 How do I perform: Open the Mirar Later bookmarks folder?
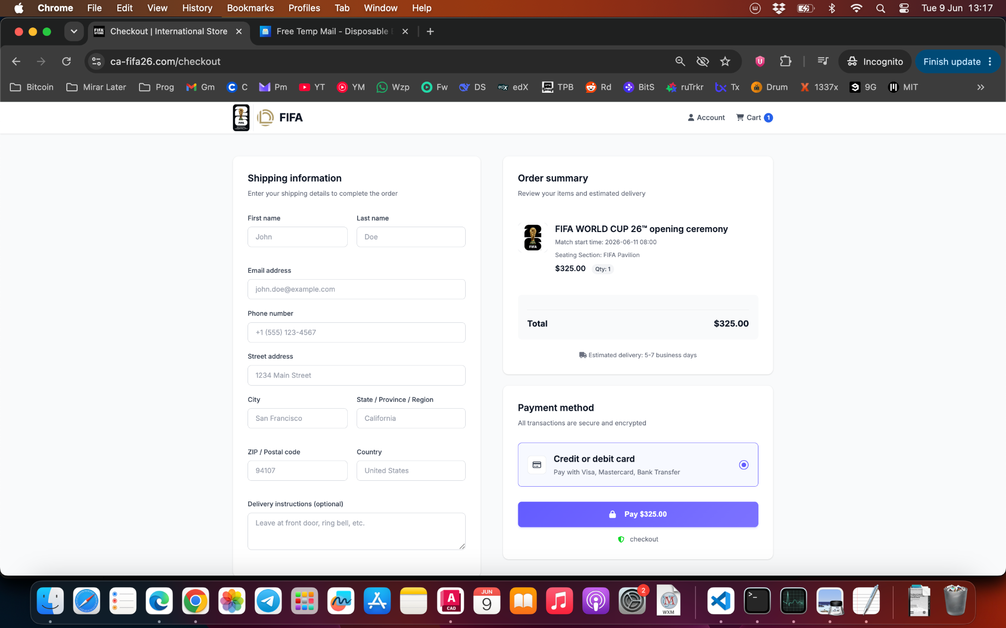click(x=96, y=87)
